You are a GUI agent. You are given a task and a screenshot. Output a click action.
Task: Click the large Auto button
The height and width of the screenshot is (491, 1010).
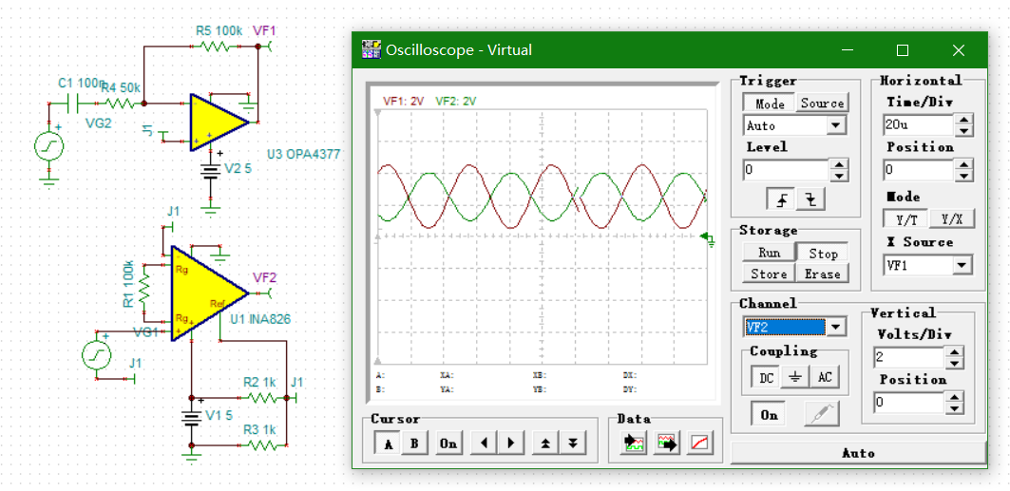coord(858,453)
